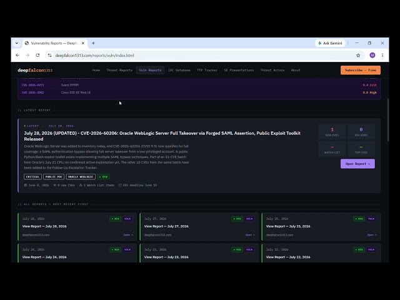The width and height of the screenshot is (400, 300).
Task: Click the CVE-2026-60206 Oracle WebLogic report headline
Action: 162,136
